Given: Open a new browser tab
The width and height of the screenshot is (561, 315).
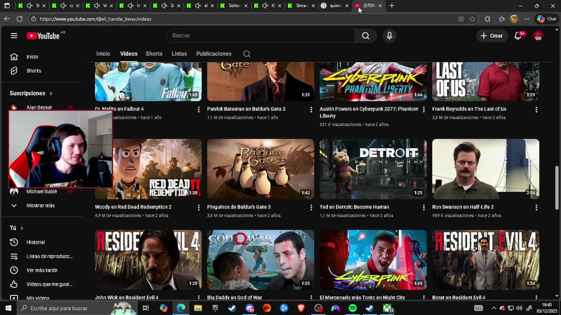Looking at the screenshot, I should [392, 6].
